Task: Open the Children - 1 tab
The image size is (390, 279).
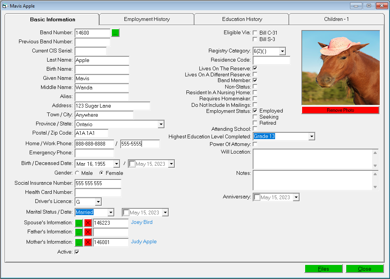Action: 336,19
